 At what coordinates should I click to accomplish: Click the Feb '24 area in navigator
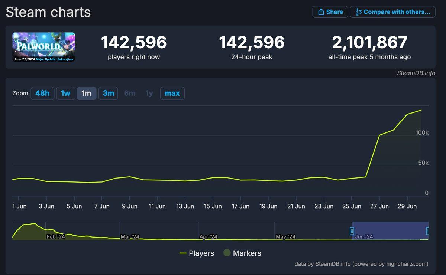point(56,236)
